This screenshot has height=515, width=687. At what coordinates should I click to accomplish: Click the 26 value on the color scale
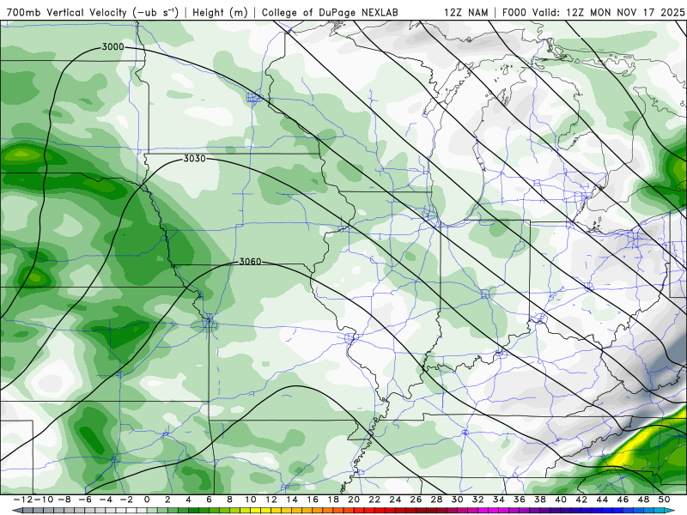pos(416,500)
